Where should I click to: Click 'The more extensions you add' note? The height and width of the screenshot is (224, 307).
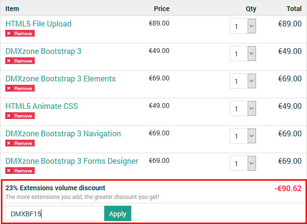[x=82, y=197]
